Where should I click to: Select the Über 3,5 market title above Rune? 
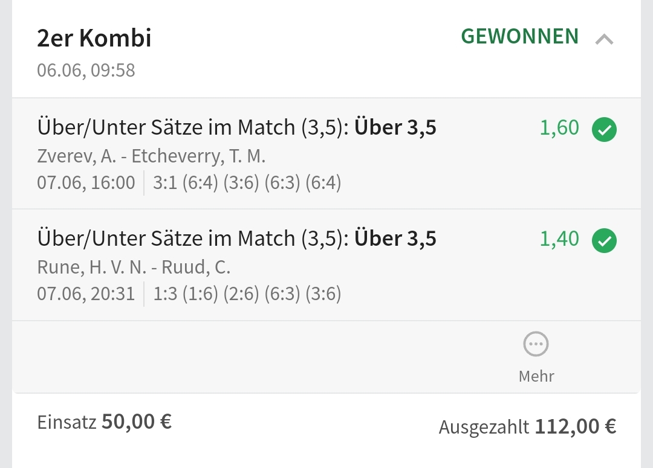pyautogui.click(x=236, y=239)
